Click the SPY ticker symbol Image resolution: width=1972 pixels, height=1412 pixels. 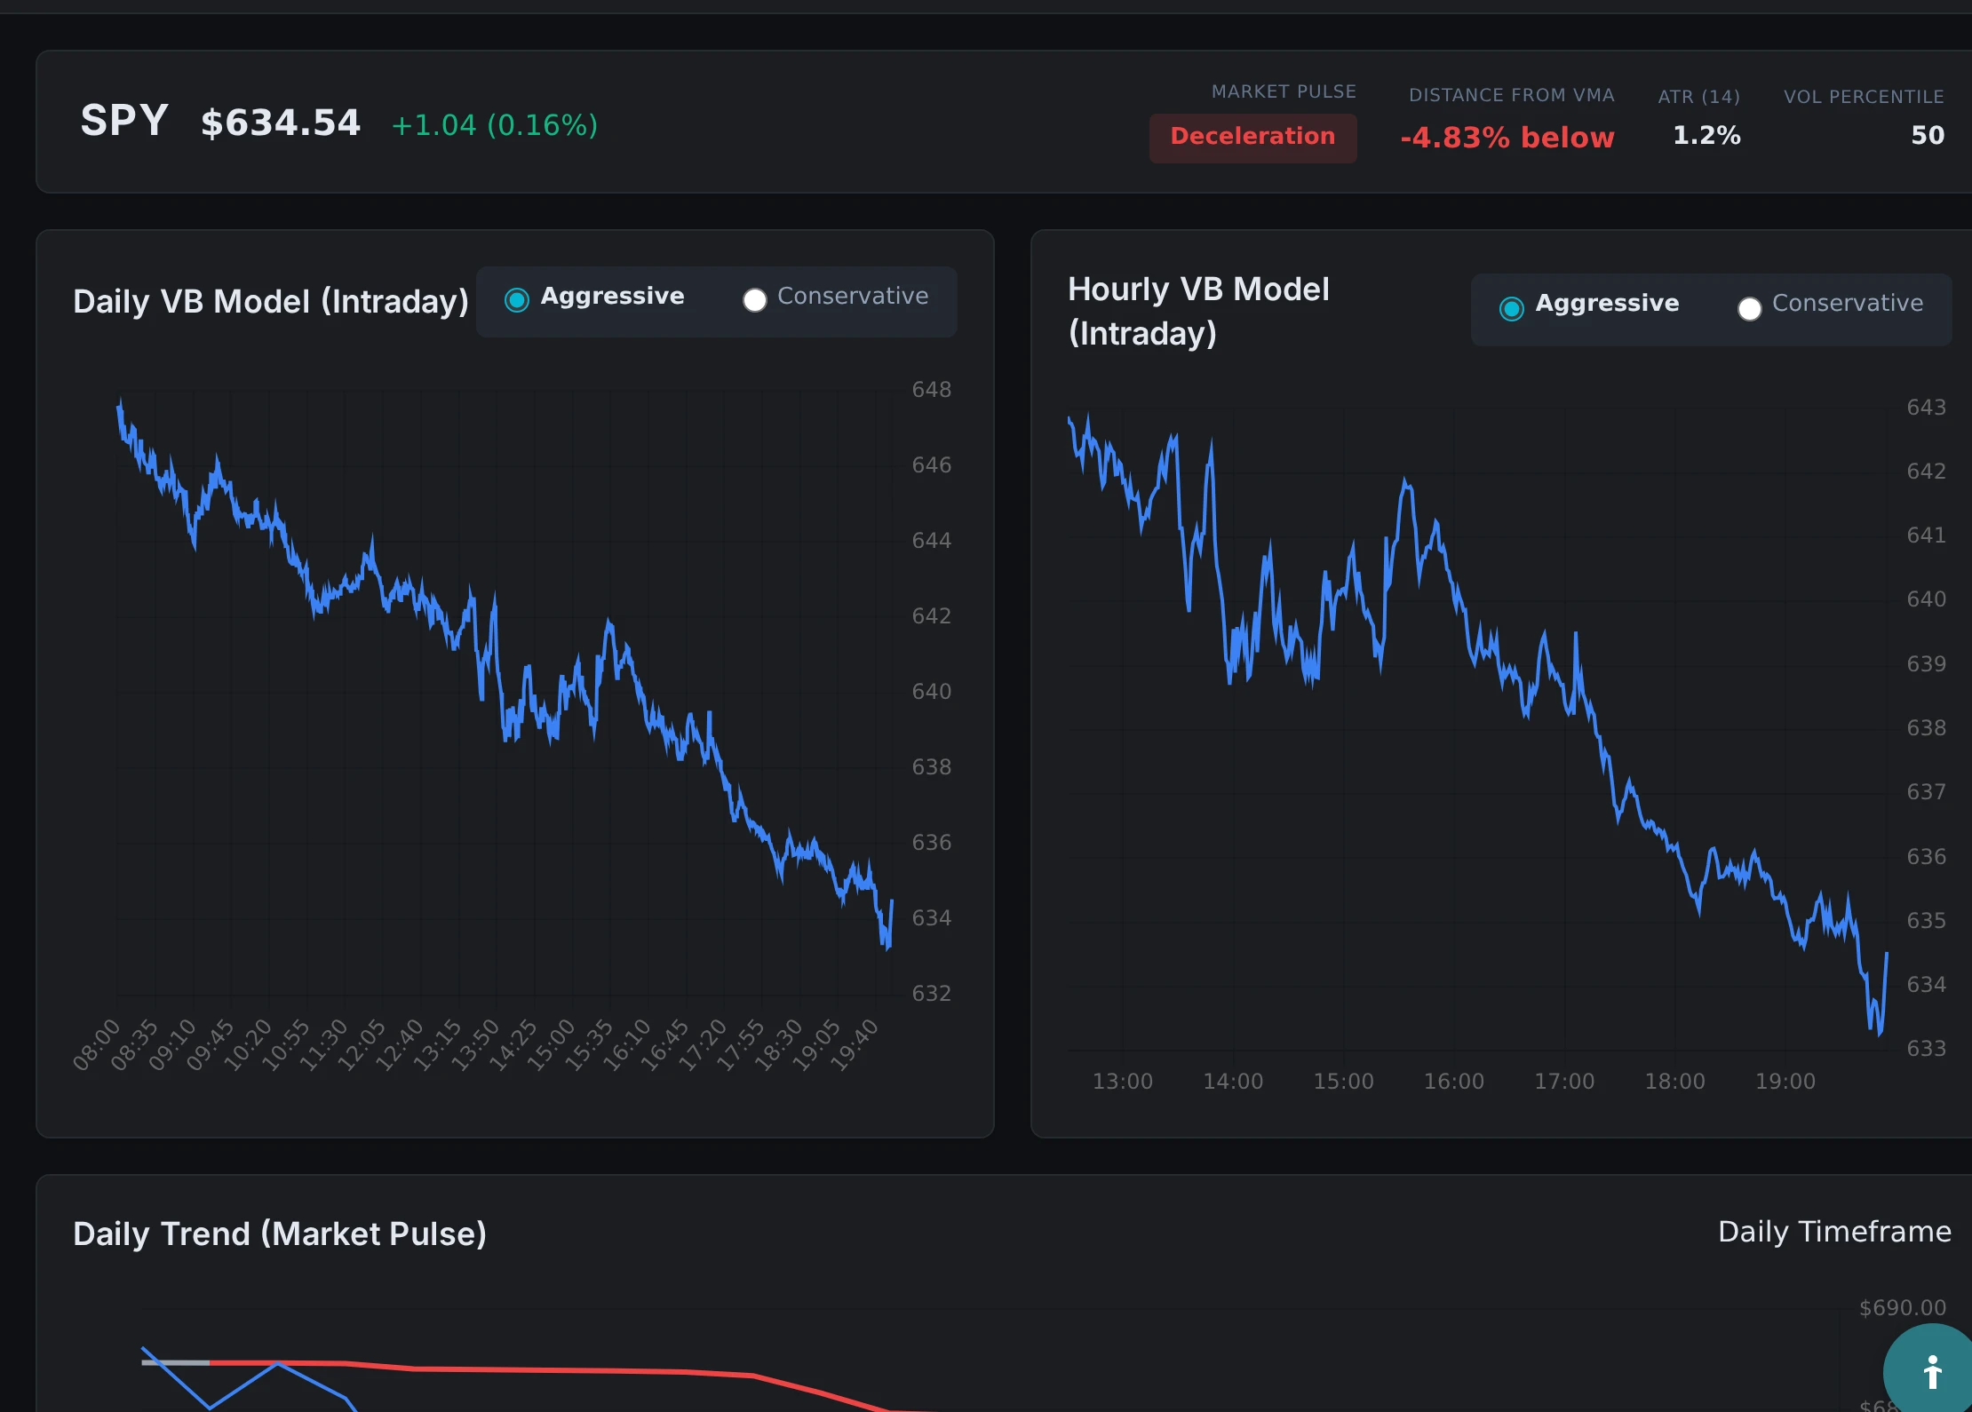124,121
